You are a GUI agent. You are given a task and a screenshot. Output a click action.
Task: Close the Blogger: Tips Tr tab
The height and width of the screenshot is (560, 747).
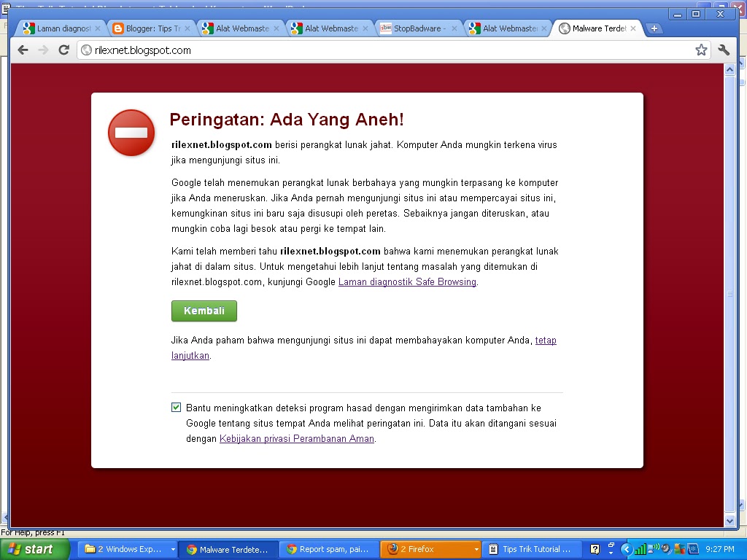[187, 28]
